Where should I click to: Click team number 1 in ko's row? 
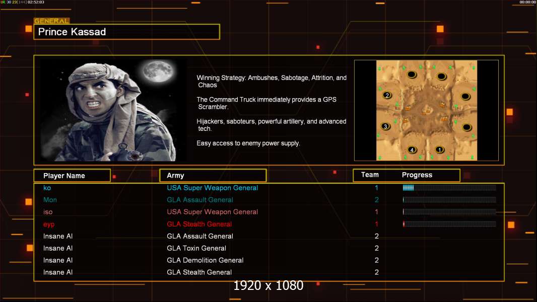tap(376, 188)
